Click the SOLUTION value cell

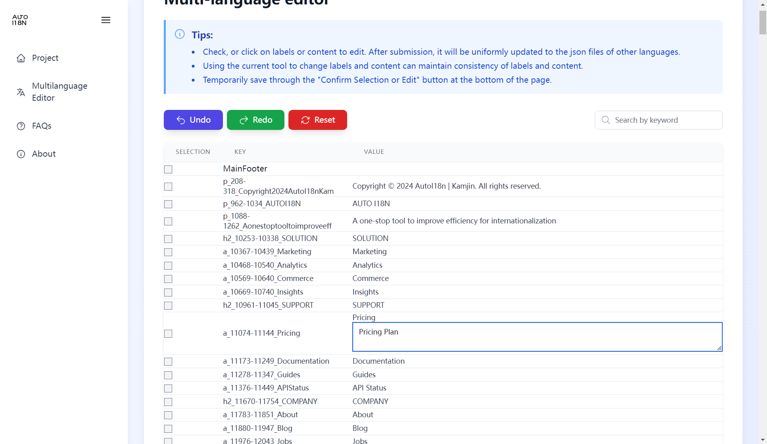pyautogui.click(x=370, y=238)
